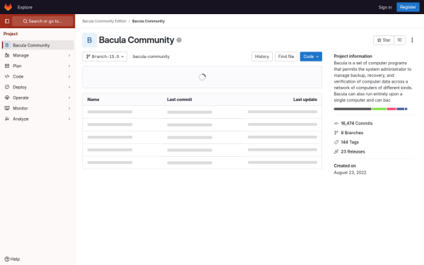Click the public visibility globe icon
Viewport: 424px width, 265px height.
[179, 40]
